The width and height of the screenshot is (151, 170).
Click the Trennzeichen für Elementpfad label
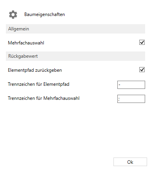[x=39, y=84]
